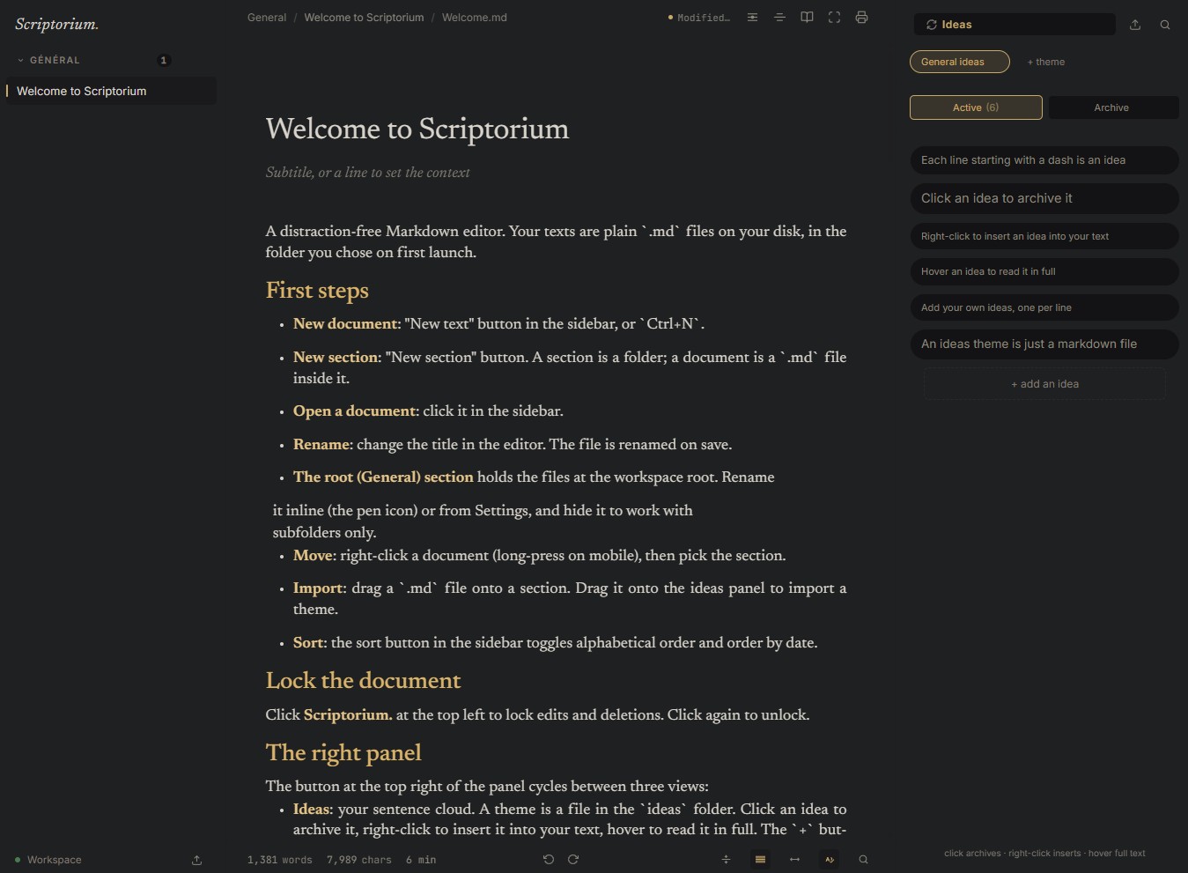Toggle the line spacing icon in the status bar
1188x873 pixels.
coord(726,860)
